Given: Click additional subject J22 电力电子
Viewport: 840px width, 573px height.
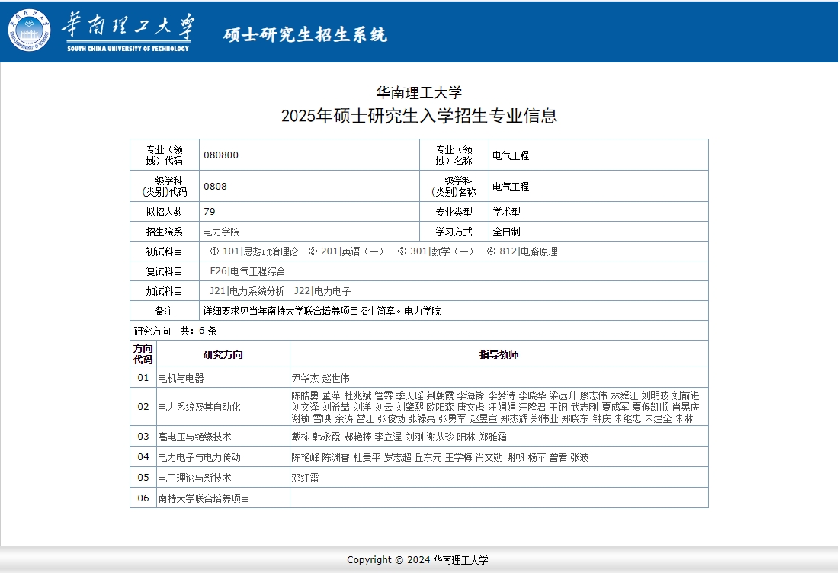Looking at the screenshot, I should pyautogui.click(x=322, y=291).
